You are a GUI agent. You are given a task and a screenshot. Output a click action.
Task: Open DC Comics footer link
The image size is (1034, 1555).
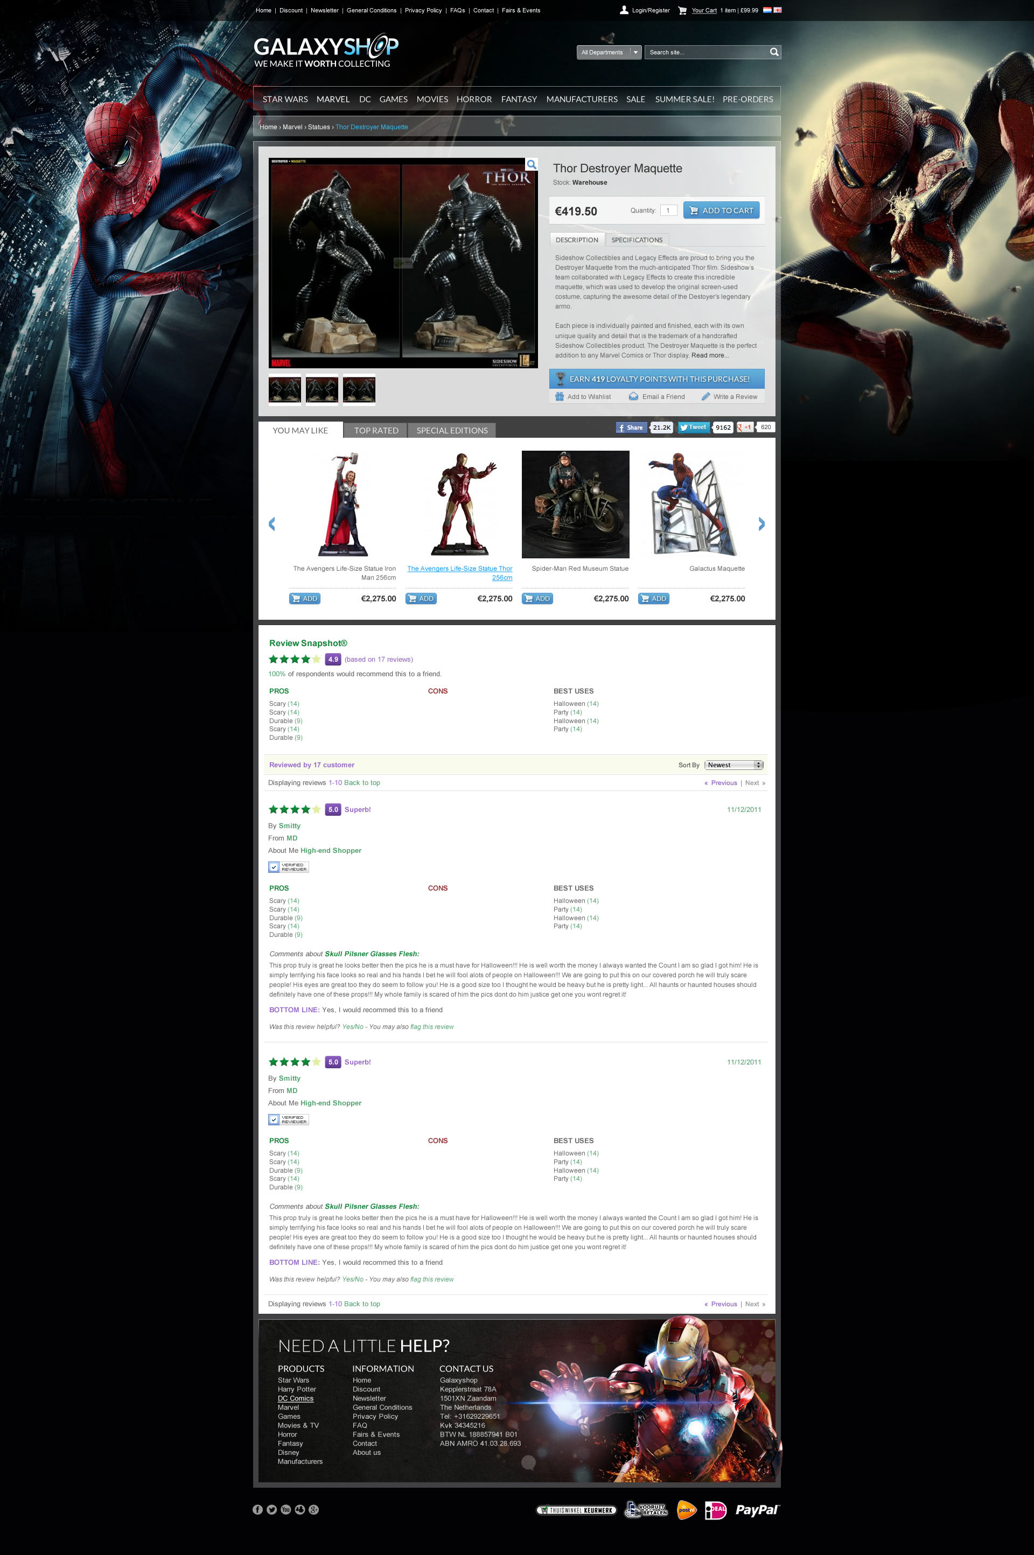click(x=296, y=1398)
